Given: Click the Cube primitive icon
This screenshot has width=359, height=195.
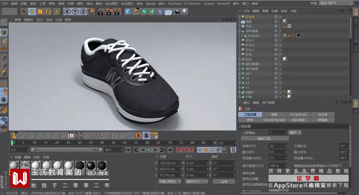Looking at the screenshot, I should (x=128, y=12).
